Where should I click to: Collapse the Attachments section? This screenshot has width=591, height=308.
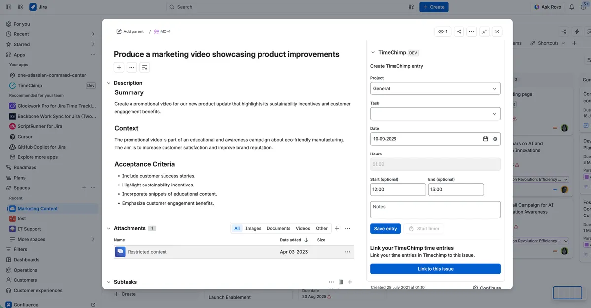[109, 228]
